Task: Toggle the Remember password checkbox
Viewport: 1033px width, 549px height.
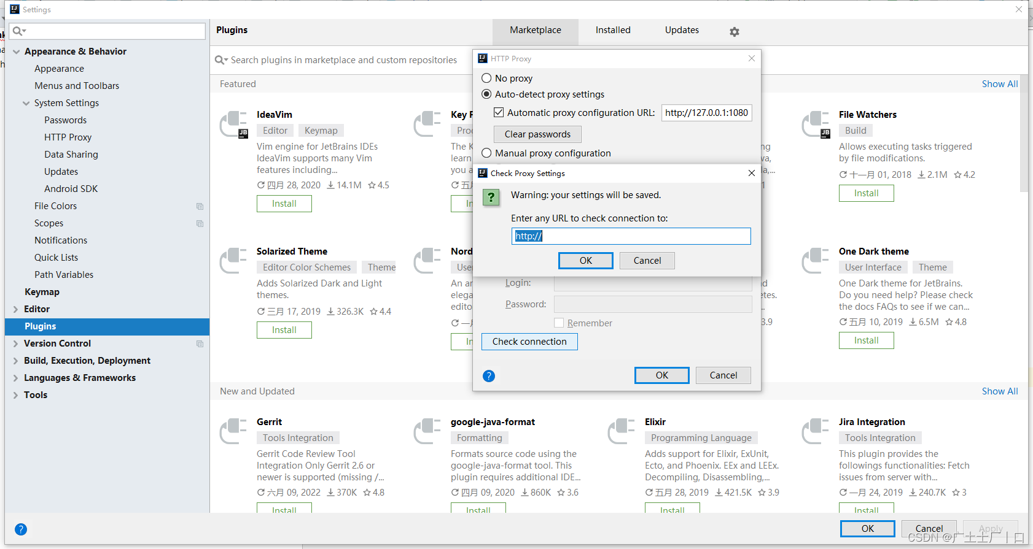Action: [559, 323]
